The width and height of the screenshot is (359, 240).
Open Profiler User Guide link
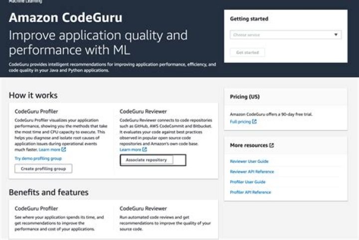click(x=247, y=182)
